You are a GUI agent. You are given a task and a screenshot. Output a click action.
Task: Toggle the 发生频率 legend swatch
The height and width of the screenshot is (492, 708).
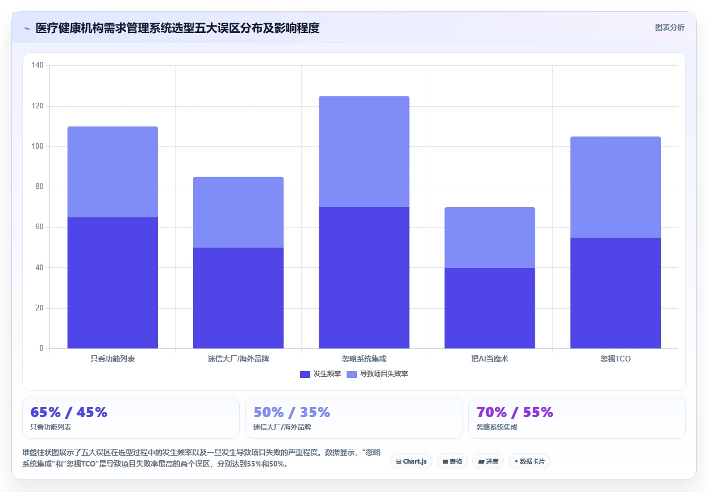click(x=305, y=374)
